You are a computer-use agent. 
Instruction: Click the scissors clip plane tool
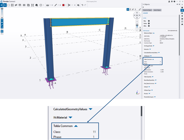69,5
